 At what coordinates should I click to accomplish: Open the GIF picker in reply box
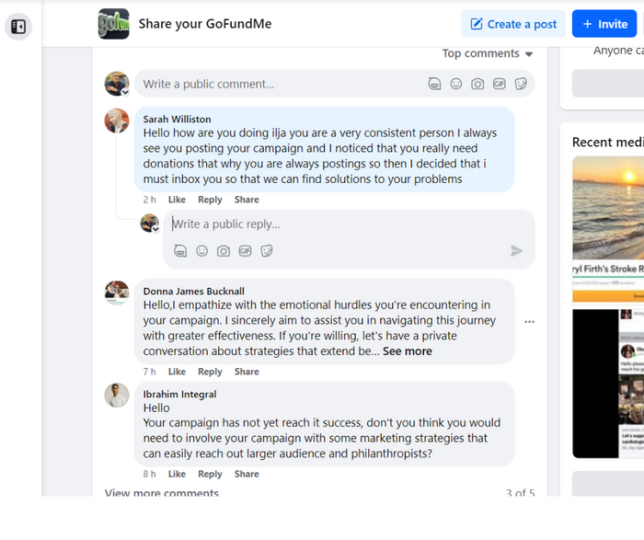pyautogui.click(x=245, y=250)
